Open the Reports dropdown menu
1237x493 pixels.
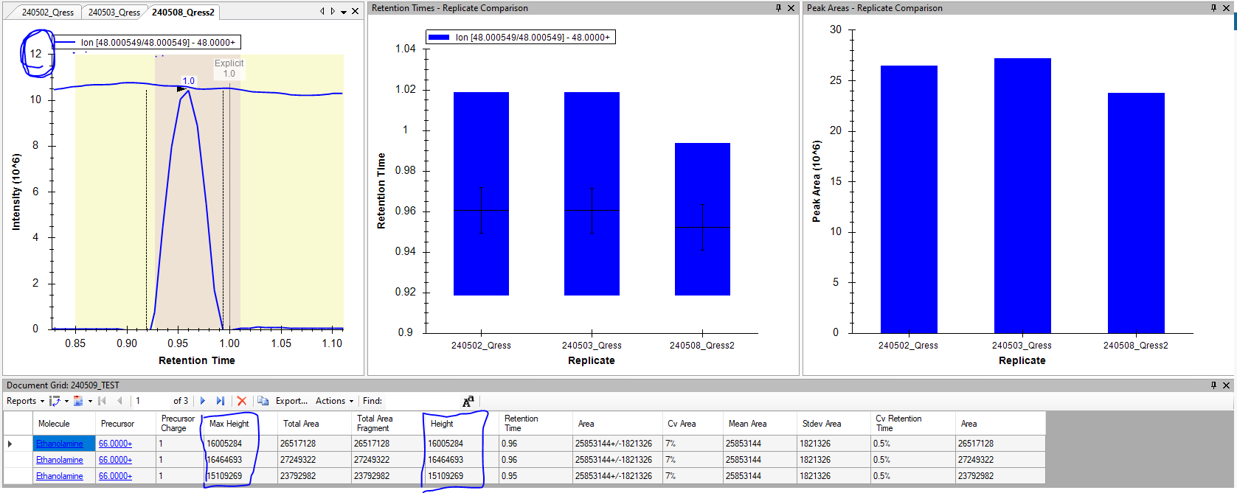coord(25,401)
